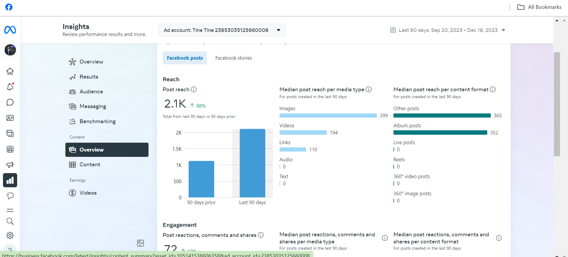Open the Ads megaphone icon

(x=10, y=165)
